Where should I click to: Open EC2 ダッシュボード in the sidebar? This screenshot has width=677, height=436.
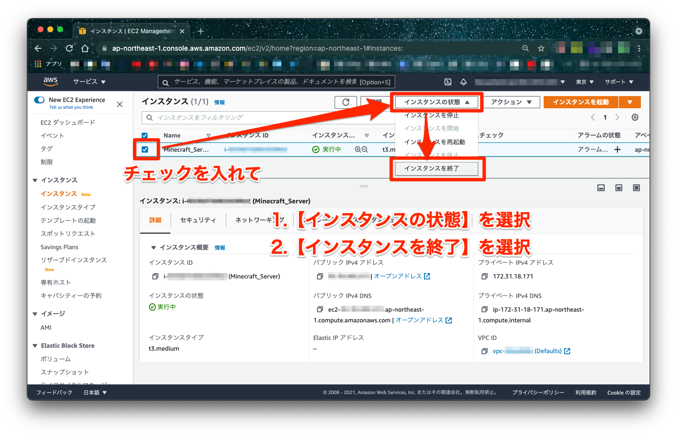68,122
